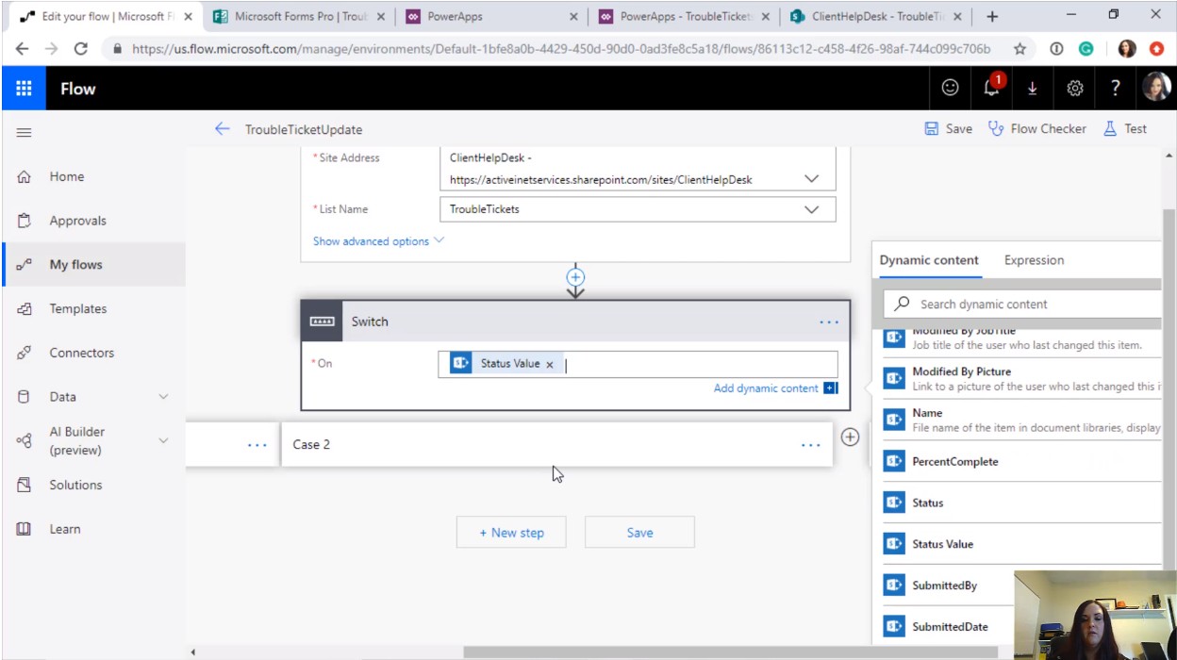Open the Switch action ellipsis menu
The width and height of the screenshot is (1177, 660).
[829, 322]
